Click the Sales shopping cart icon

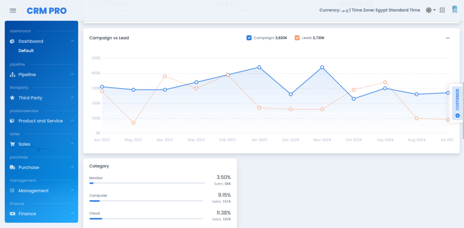click(x=12, y=144)
